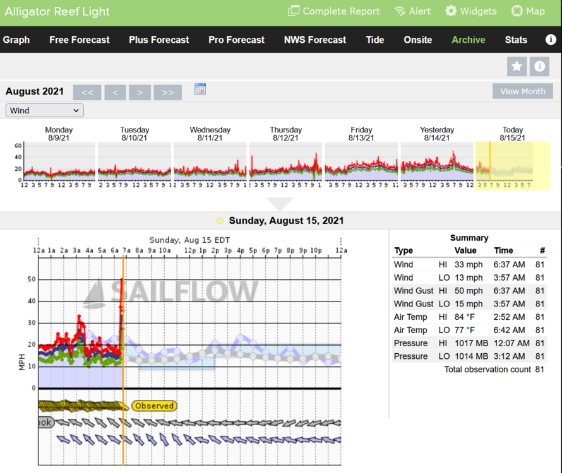Image resolution: width=562 pixels, height=473 pixels.
Task: Click the star favorite icon button
Action: tap(517, 66)
